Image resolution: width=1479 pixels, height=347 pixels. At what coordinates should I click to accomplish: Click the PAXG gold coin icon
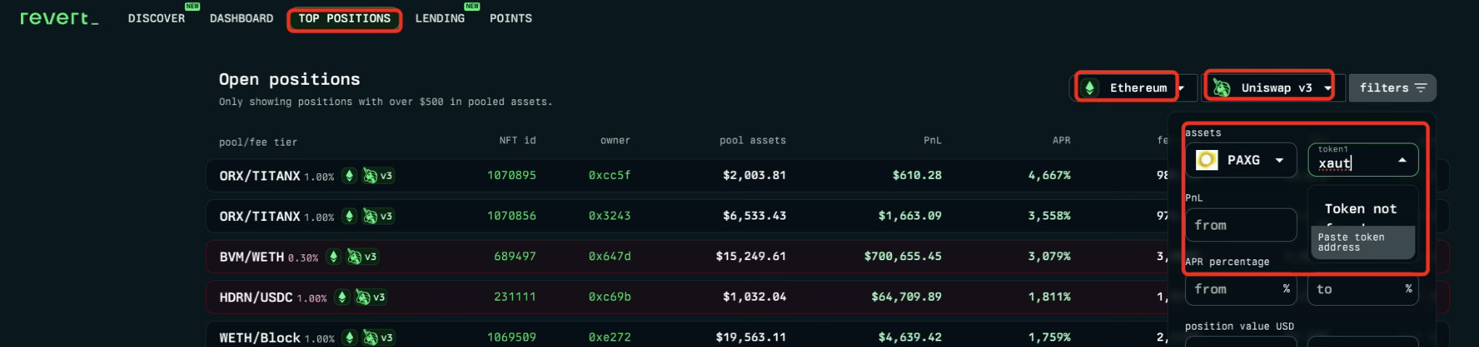(1207, 160)
